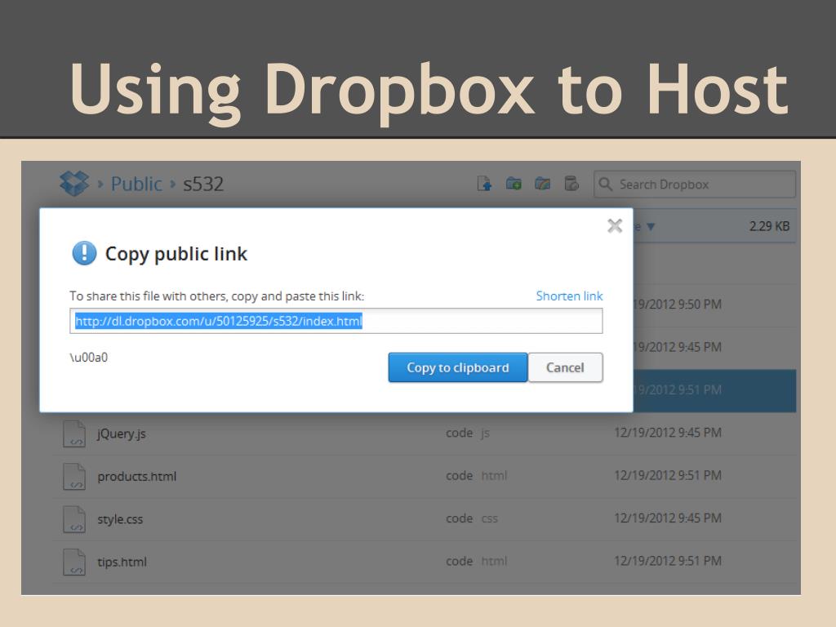
Task: Click the style.css file icon
Action: (74, 518)
